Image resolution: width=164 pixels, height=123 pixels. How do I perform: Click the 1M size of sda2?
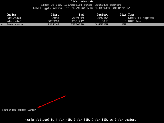coord(125,21)
